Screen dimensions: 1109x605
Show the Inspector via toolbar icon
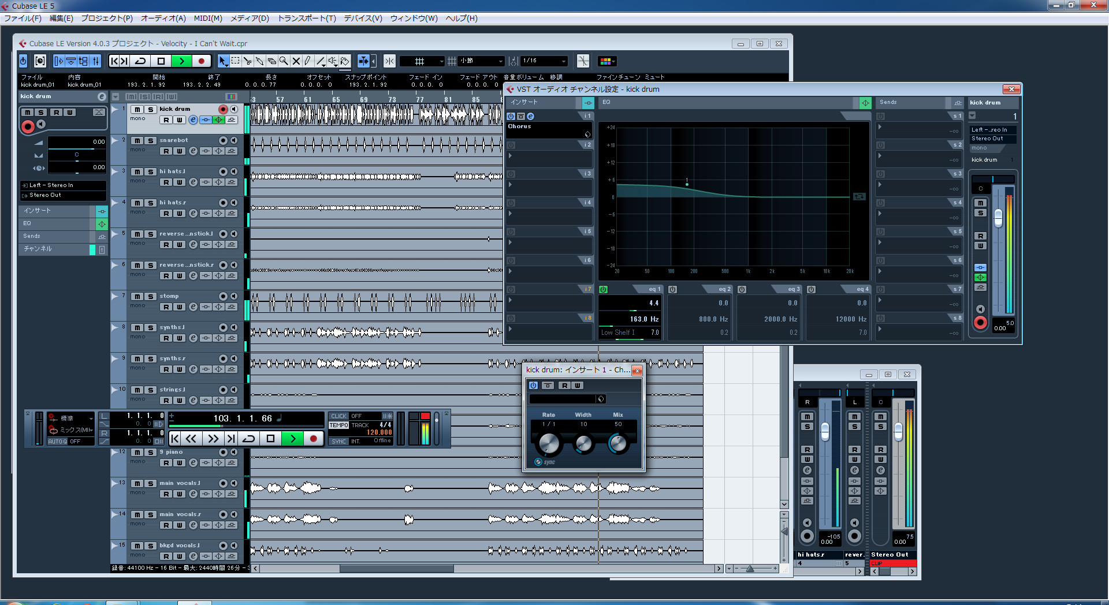(x=58, y=61)
